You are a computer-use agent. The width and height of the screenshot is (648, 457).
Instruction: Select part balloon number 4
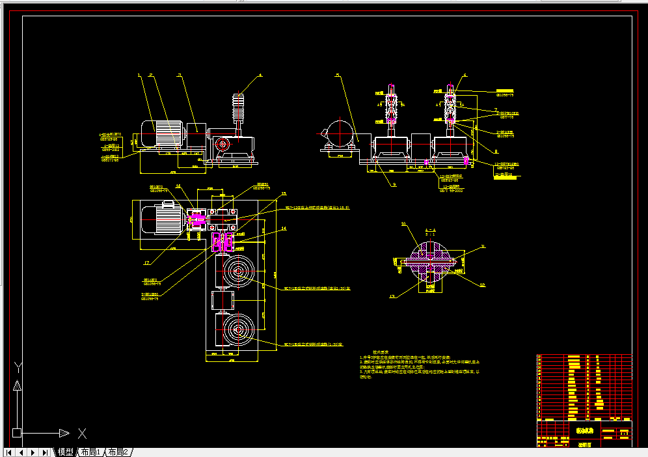[260, 75]
